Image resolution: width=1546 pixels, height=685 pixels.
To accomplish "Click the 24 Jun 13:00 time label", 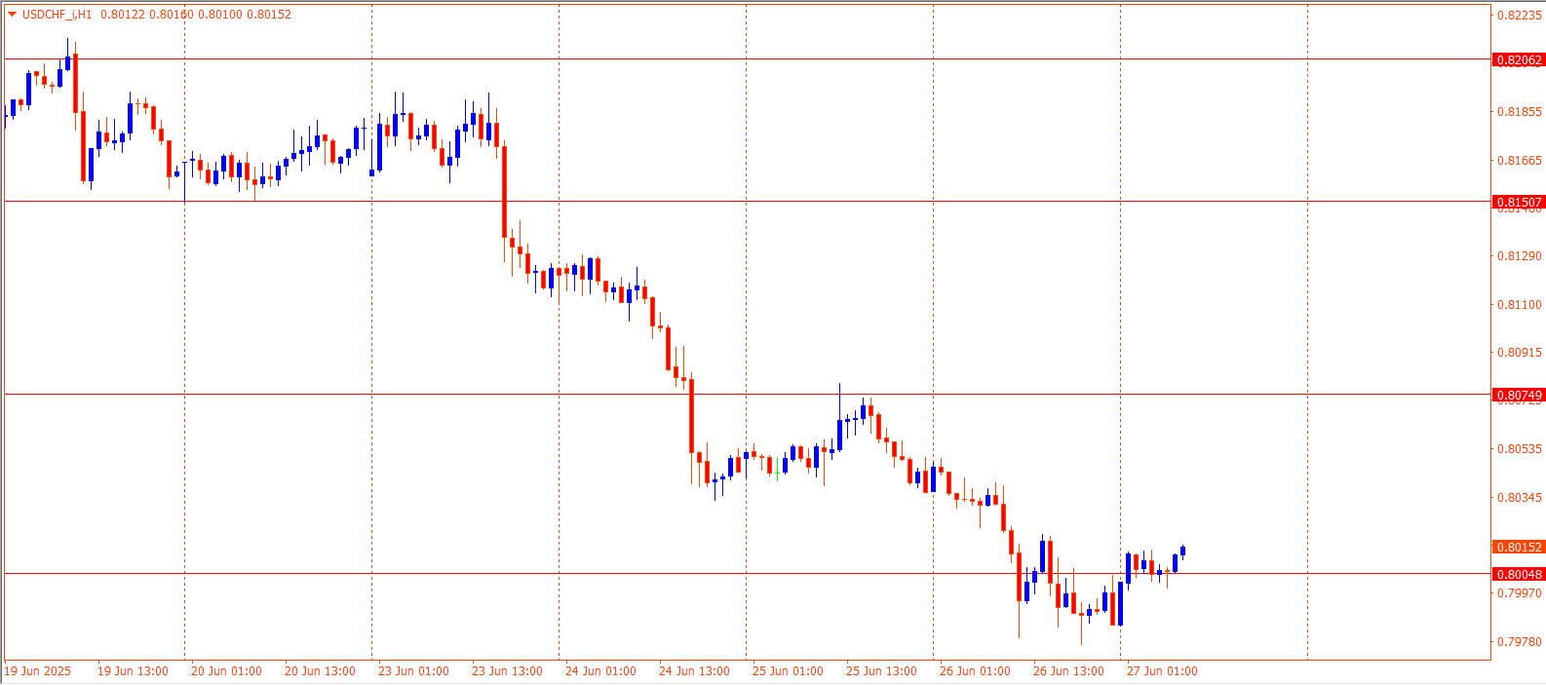I will pos(694,671).
